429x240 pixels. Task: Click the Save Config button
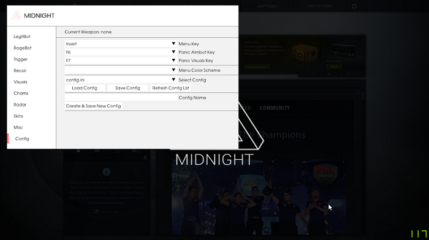[127, 88]
